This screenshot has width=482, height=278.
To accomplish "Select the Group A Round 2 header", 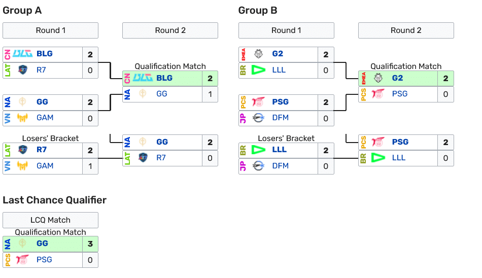I will (170, 30).
